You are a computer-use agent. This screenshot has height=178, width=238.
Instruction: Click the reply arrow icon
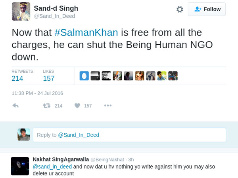[x=16, y=106]
